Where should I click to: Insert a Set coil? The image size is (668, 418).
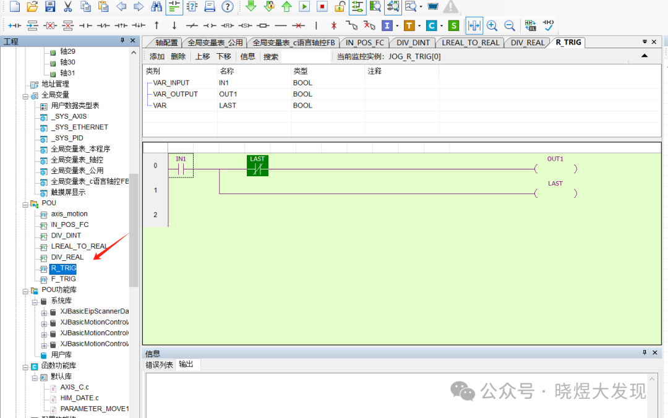coord(246,25)
